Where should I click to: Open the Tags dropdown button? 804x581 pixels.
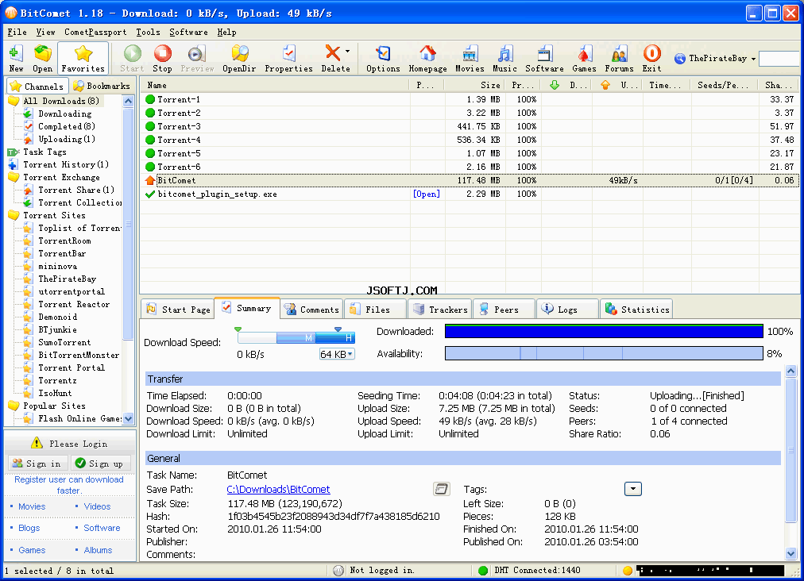(632, 489)
